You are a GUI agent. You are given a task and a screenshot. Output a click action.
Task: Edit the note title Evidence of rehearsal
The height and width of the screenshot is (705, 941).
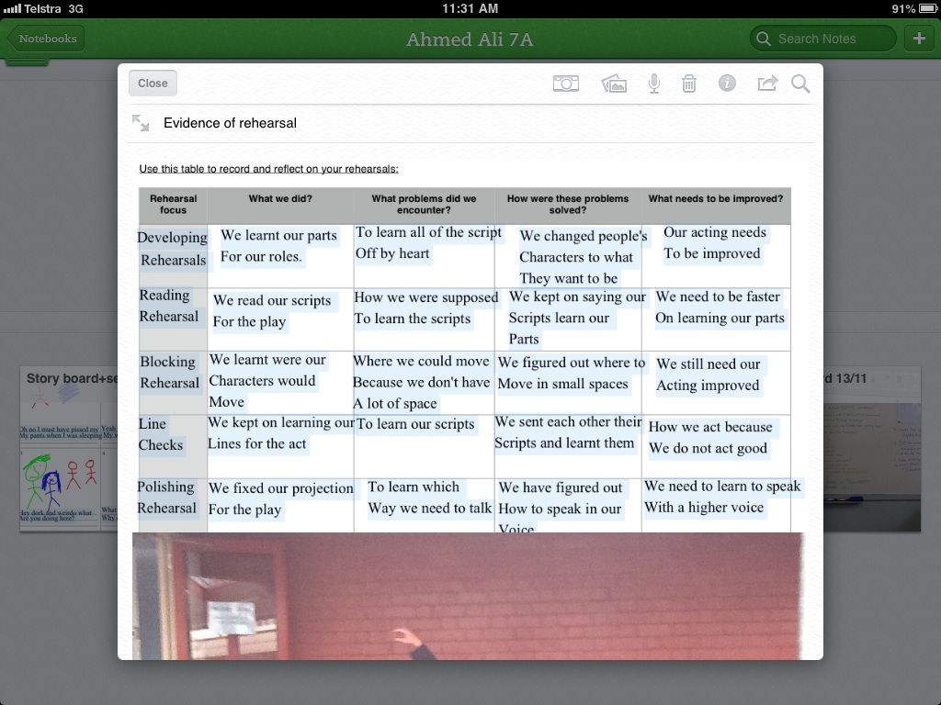pos(230,123)
